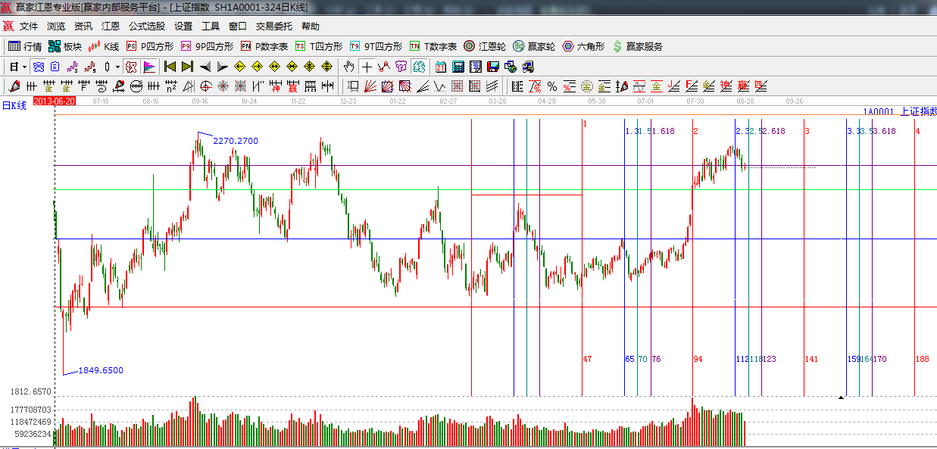Screen dimensions: 937x449
Task: Click the calculator icon in toolbar
Action: 458,67
